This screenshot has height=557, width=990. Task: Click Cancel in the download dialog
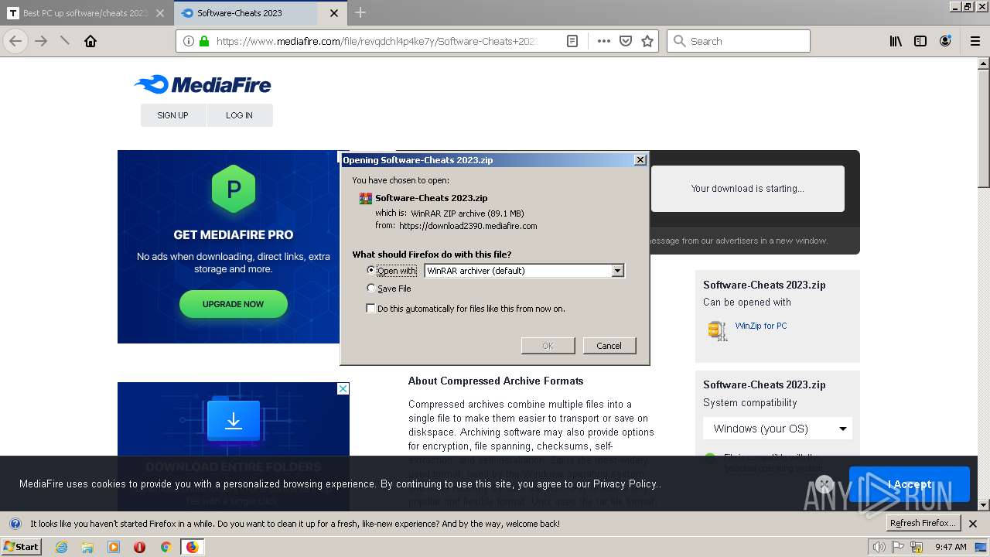point(609,346)
